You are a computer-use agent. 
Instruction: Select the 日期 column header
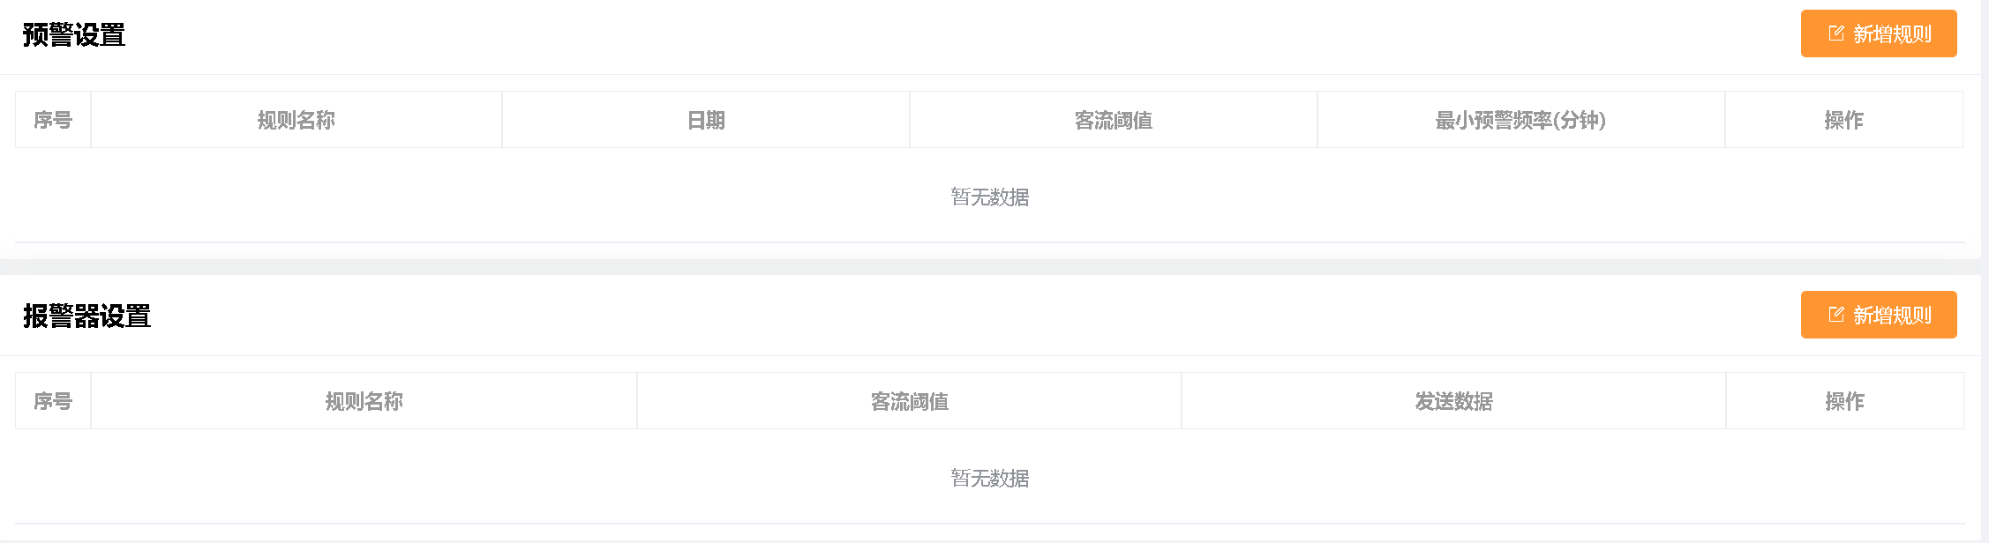point(706,120)
